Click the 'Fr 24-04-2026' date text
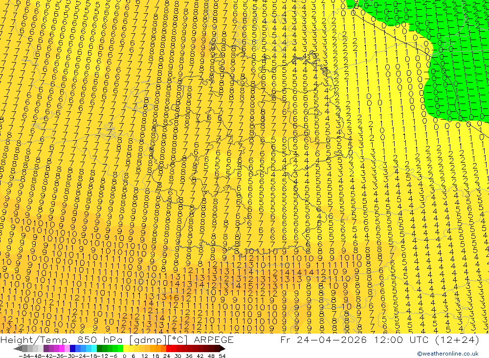Screen dimensions: 489x358 324,339
